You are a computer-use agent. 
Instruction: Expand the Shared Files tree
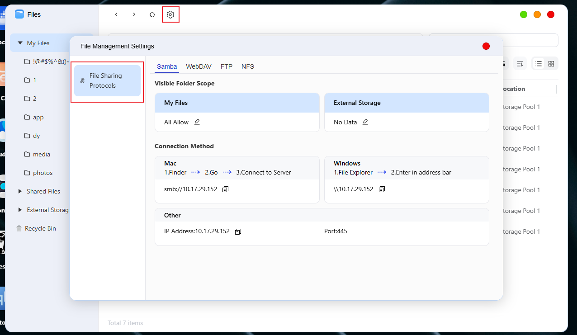coord(20,191)
